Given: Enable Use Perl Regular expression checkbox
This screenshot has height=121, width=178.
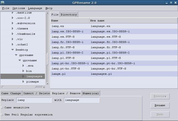Looking at the screenshot, I should [2, 115].
